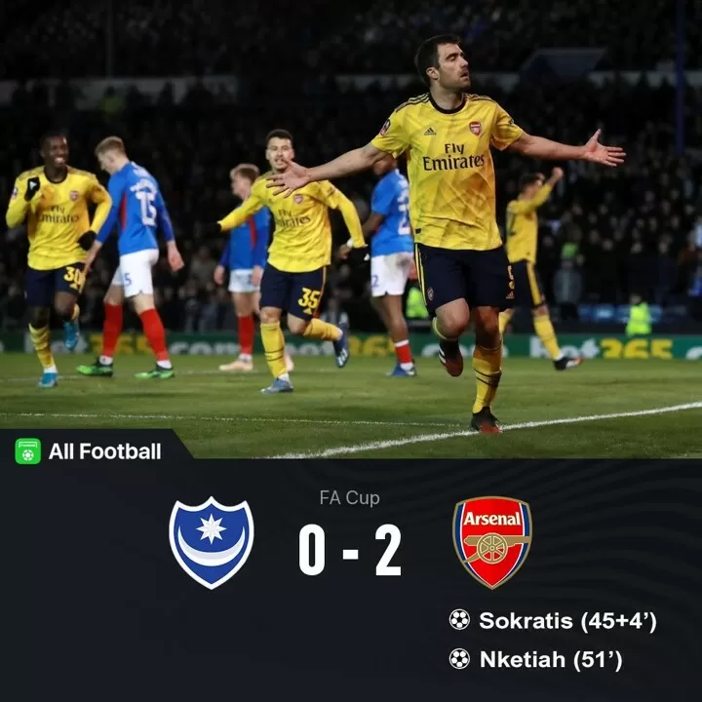Click Arsenal's score digit 2
The width and height of the screenshot is (702, 702).
click(x=388, y=550)
